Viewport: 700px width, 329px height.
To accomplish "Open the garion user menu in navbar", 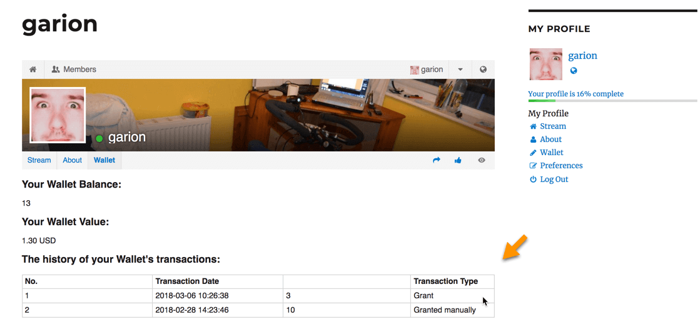I will (427, 69).
